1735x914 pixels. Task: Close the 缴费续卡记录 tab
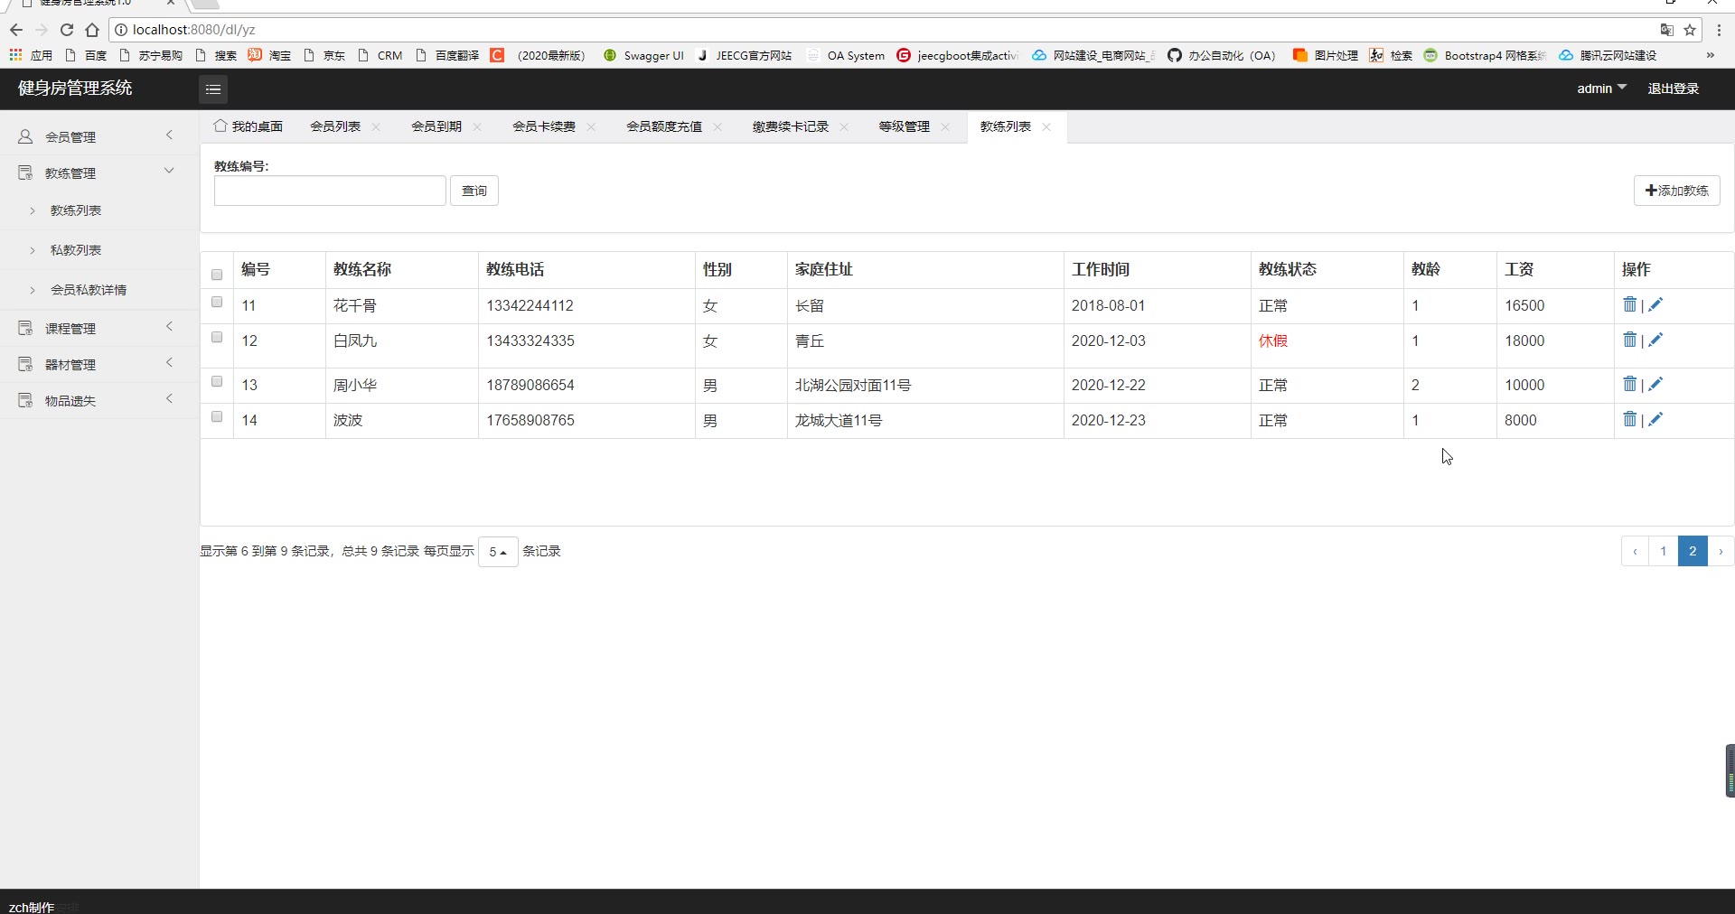click(x=844, y=126)
